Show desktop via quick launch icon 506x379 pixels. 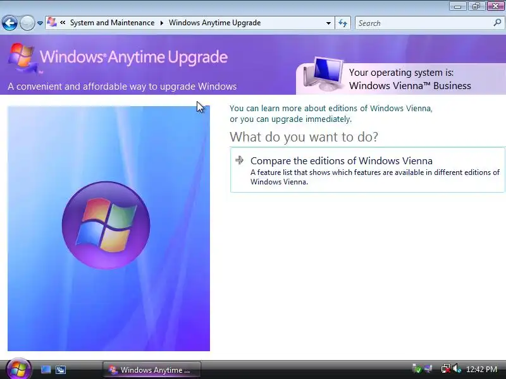point(46,370)
